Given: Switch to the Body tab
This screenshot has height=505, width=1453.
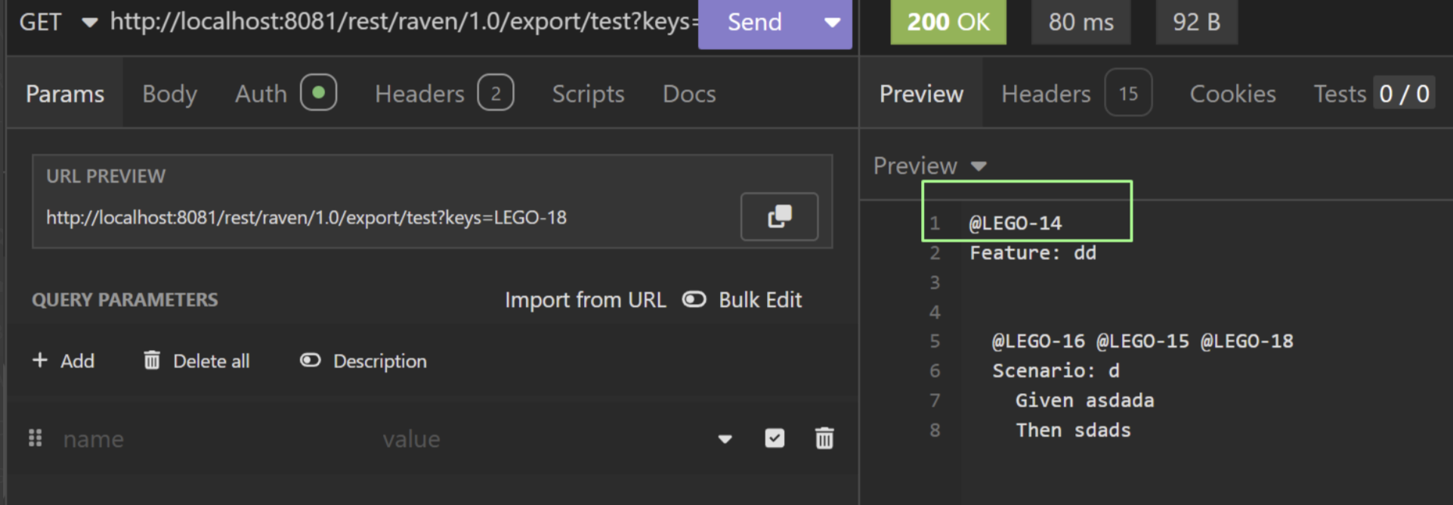Looking at the screenshot, I should point(169,94).
